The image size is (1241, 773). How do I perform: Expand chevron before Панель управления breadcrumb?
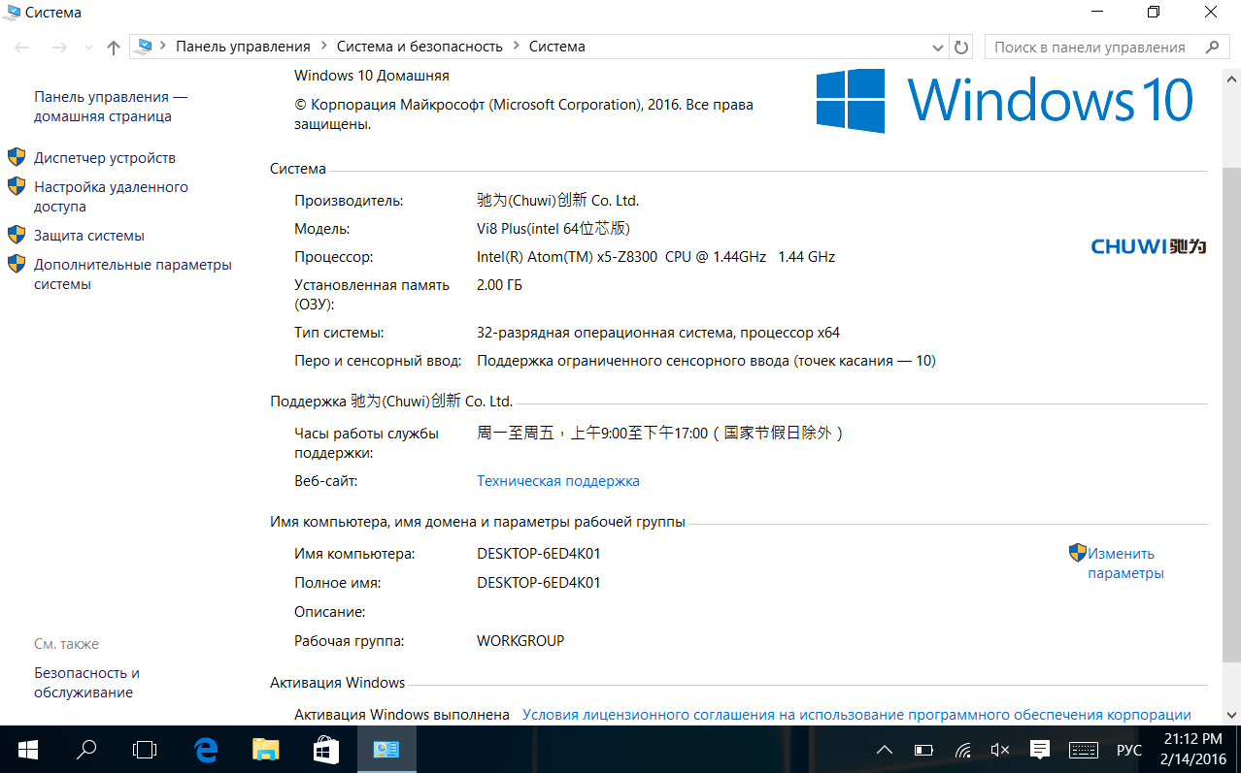pyautogui.click(x=163, y=47)
